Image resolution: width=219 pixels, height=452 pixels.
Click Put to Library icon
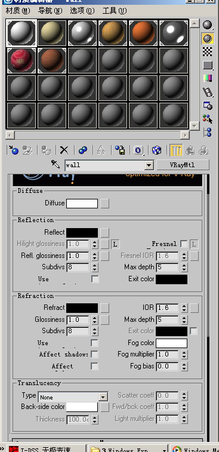coord(120,150)
